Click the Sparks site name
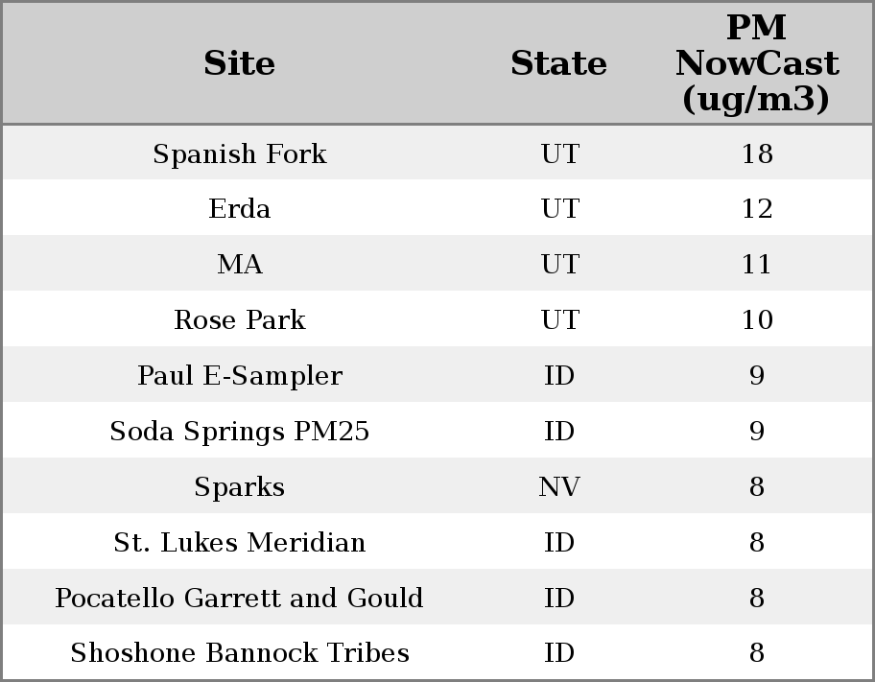 (x=240, y=486)
